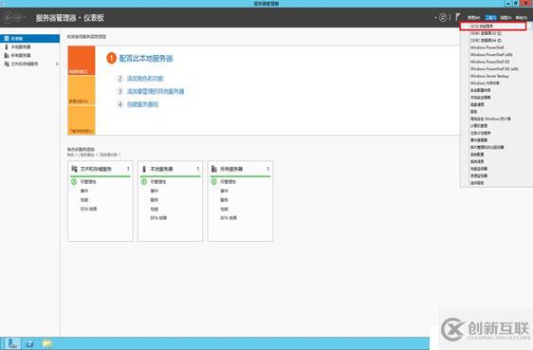533x350 pixels.
Task: Click 事件 in 文件和存储服务 tile
Action: click(x=84, y=191)
